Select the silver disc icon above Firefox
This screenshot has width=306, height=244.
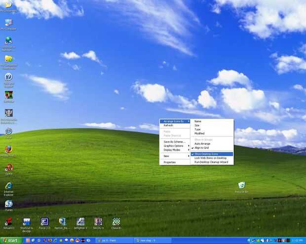click(8, 133)
